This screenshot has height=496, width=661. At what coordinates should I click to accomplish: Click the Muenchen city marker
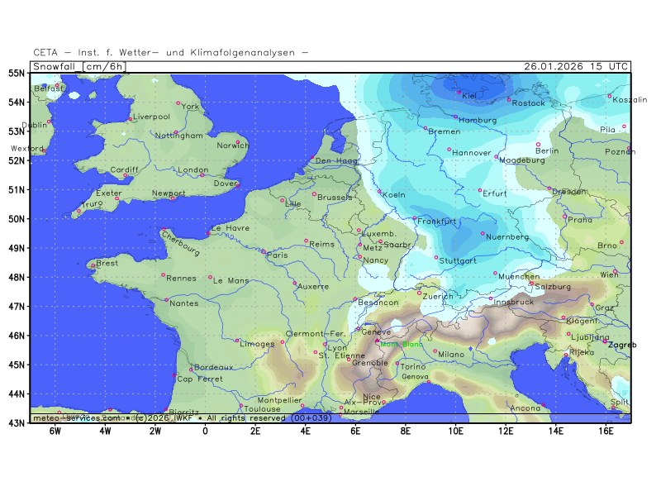point(496,274)
